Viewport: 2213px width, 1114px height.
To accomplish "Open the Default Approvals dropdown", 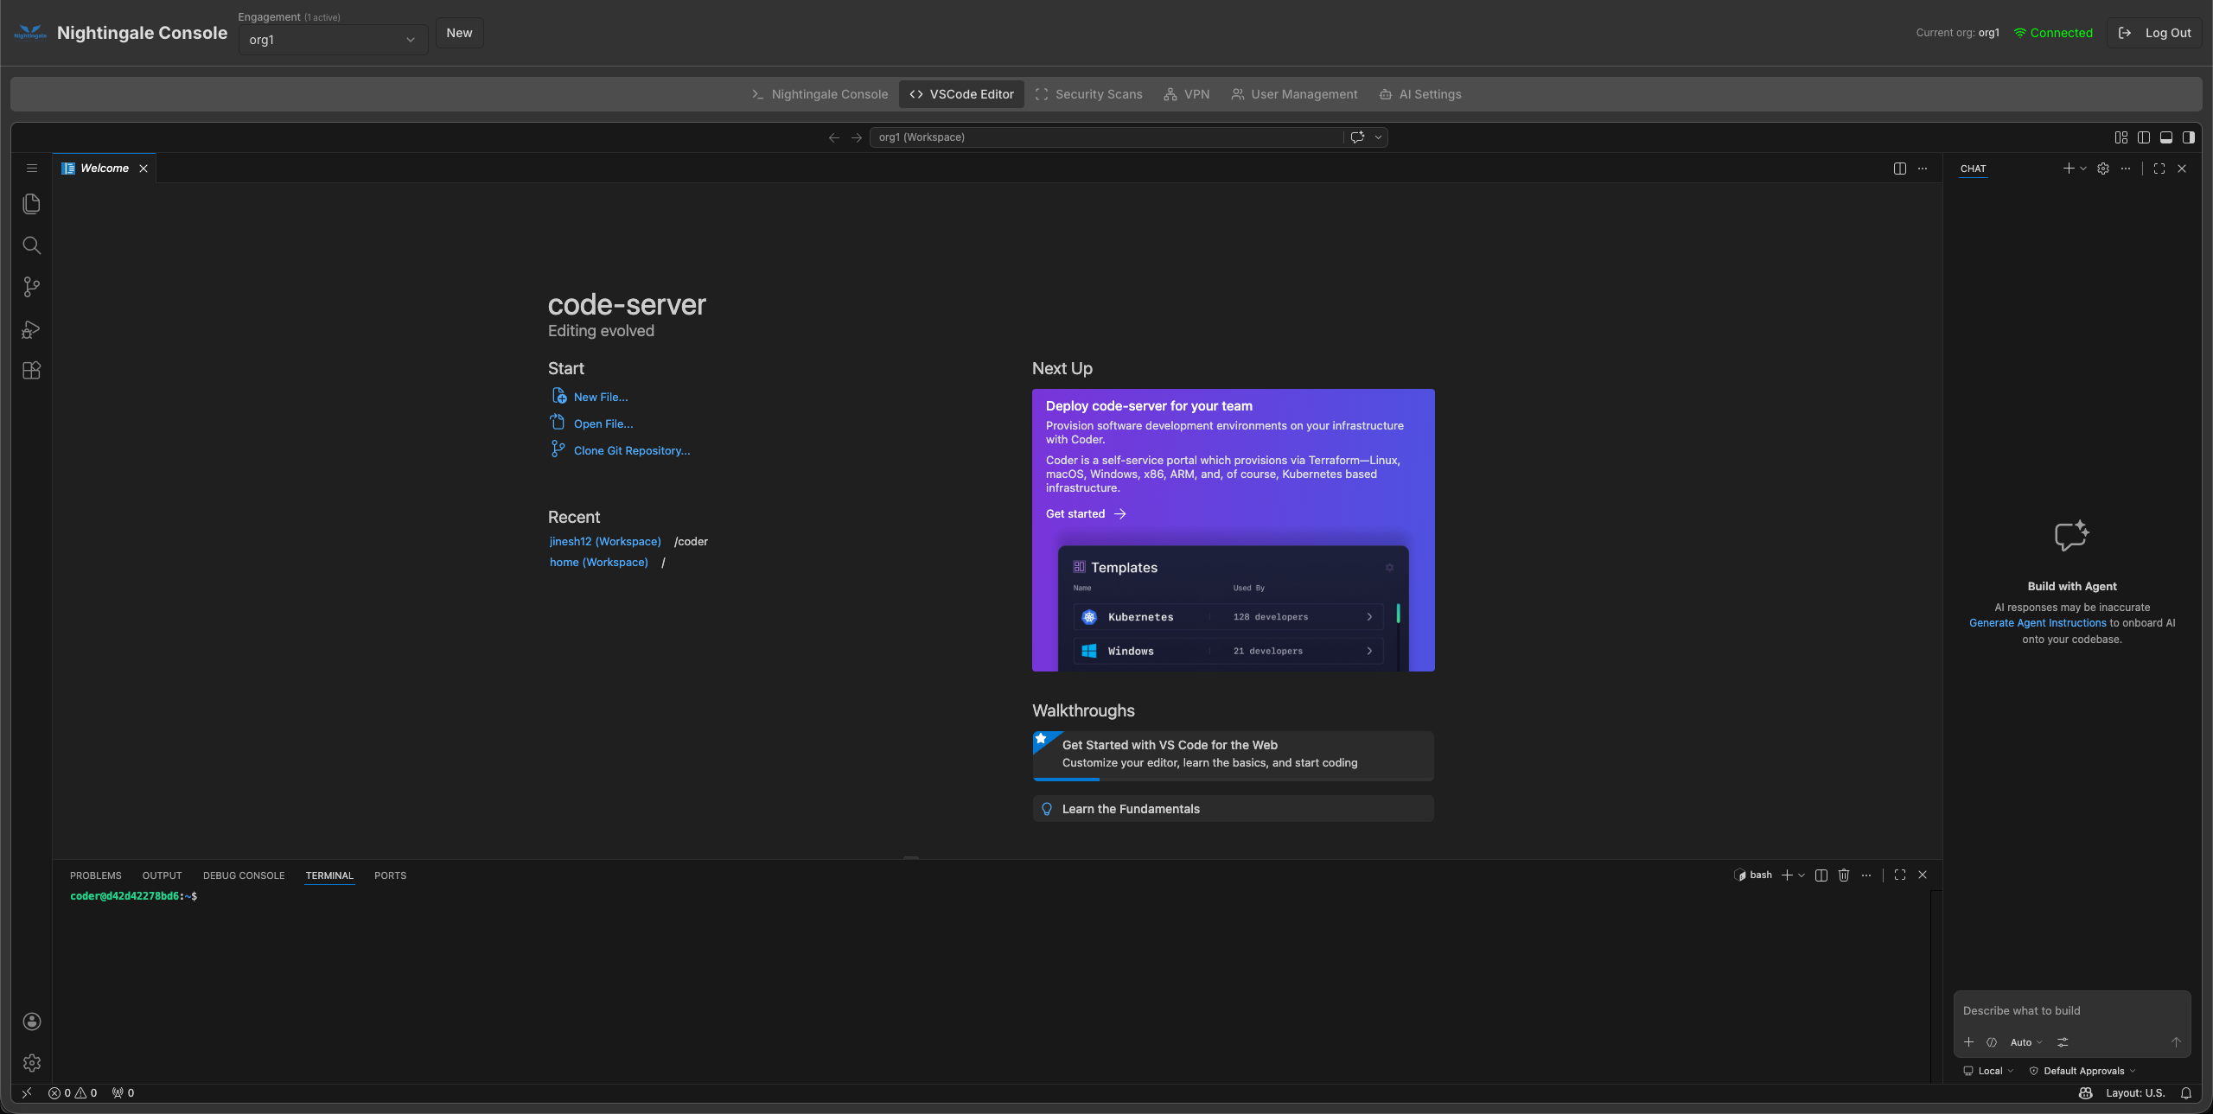I will point(2082,1071).
